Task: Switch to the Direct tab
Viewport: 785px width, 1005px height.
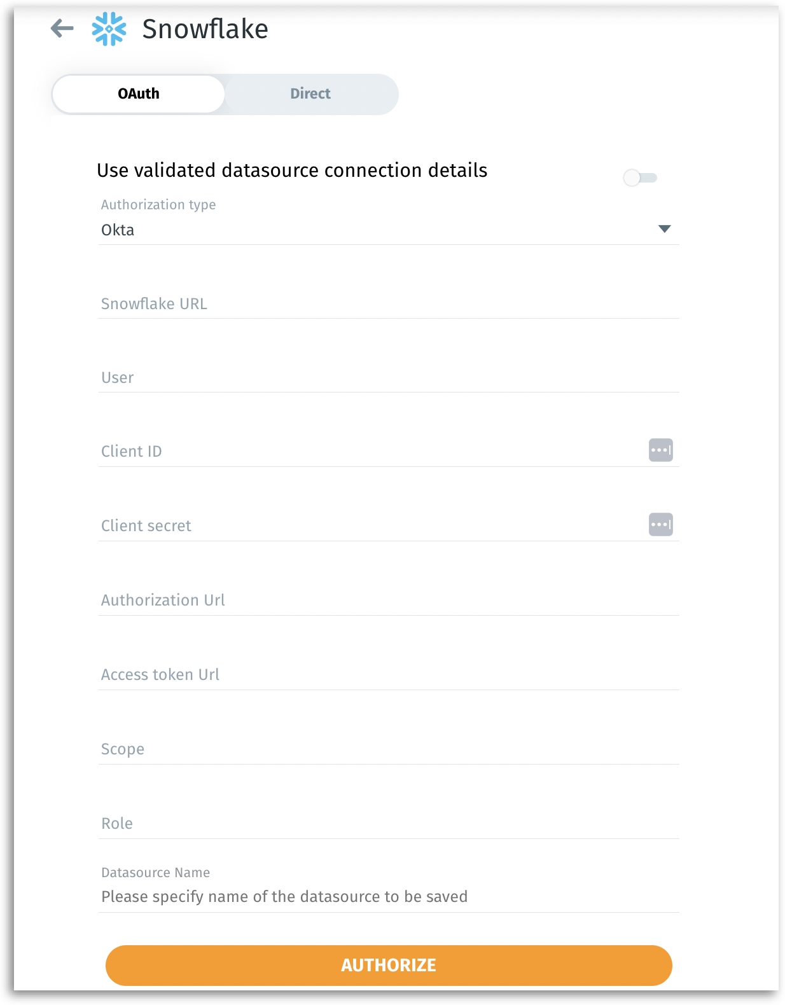Action: [x=310, y=94]
